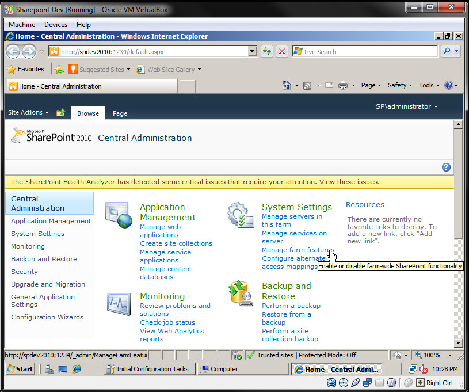The width and height of the screenshot is (469, 392).
Task: Click the IE Back navigation arrow
Action: [13, 51]
